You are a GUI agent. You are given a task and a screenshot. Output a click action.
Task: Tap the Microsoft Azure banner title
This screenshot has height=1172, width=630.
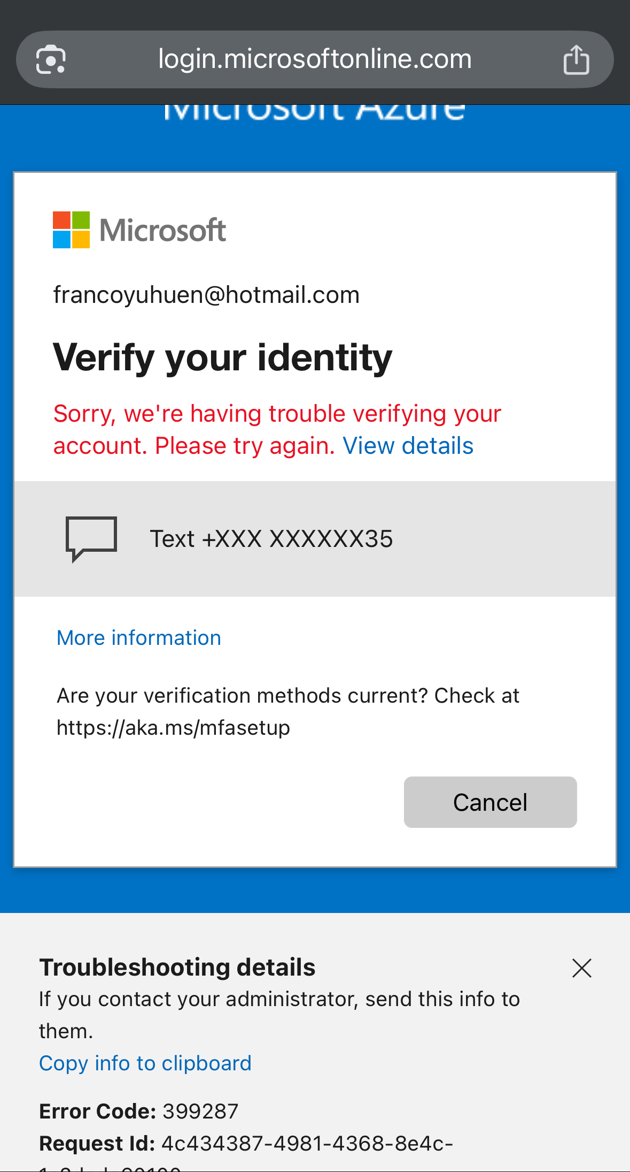(x=314, y=111)
